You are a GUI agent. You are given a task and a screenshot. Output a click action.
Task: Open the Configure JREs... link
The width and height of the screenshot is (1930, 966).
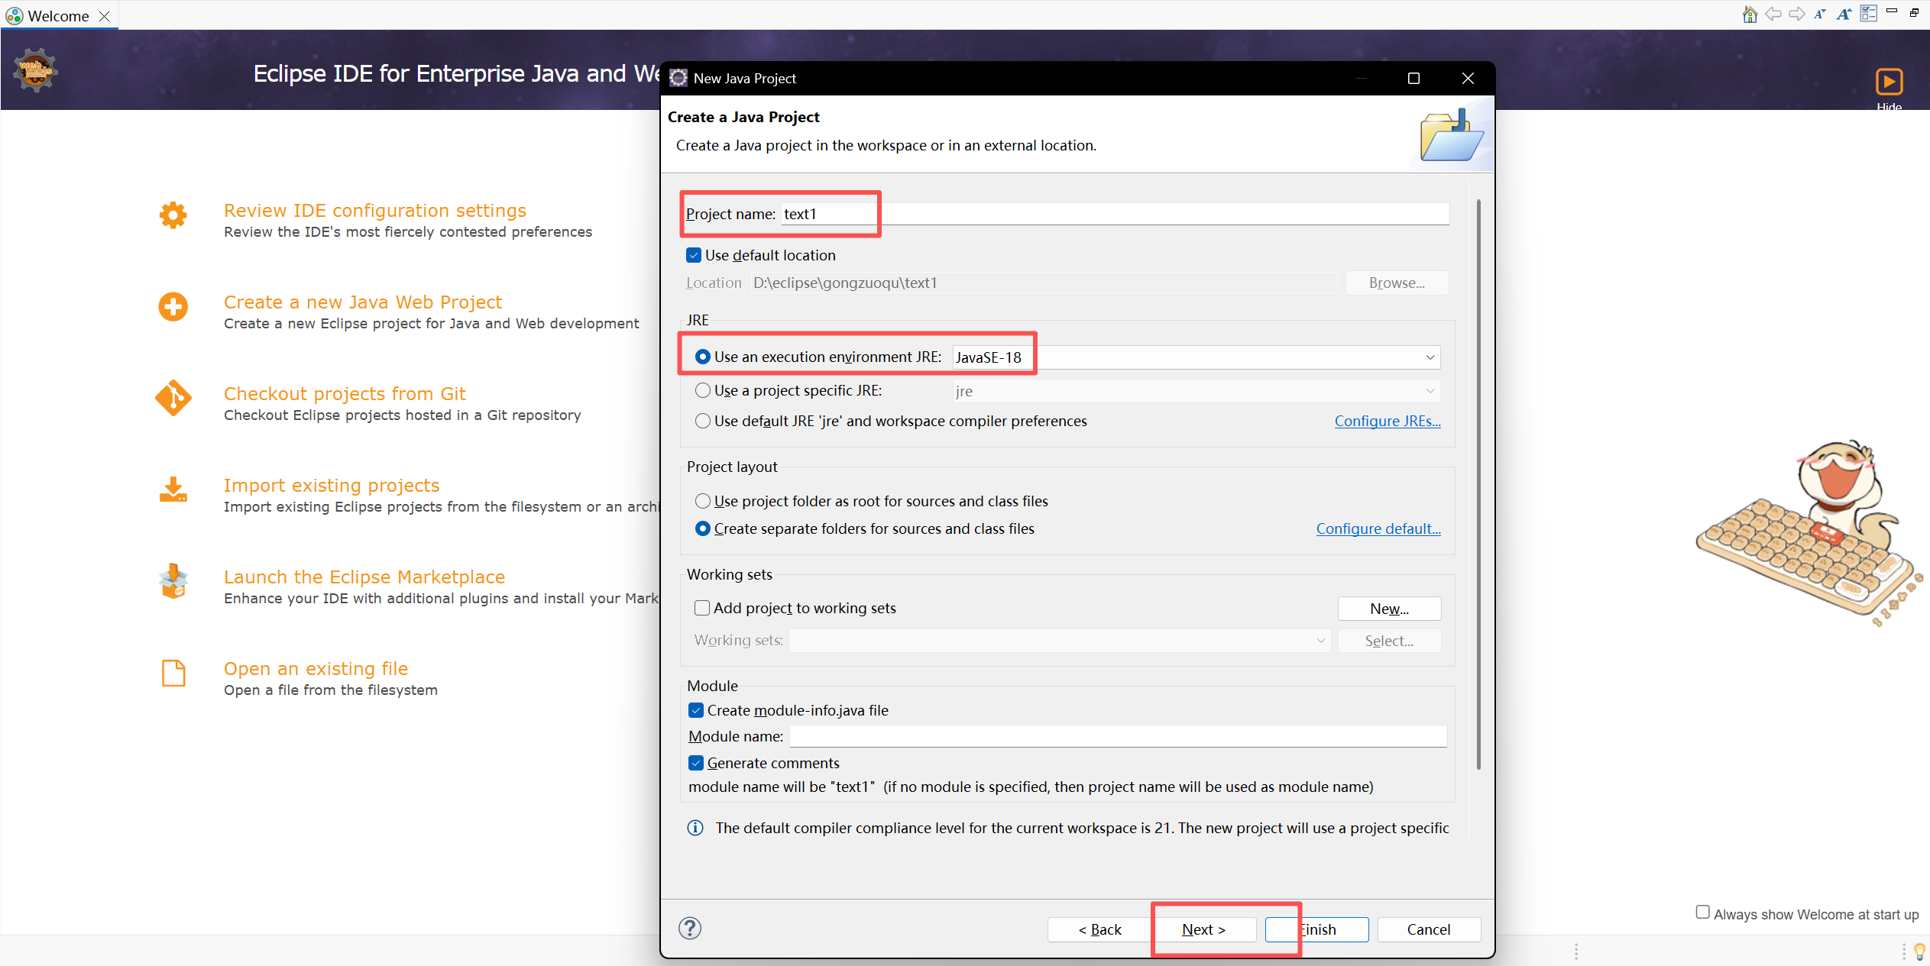[x=1387, y=421]
